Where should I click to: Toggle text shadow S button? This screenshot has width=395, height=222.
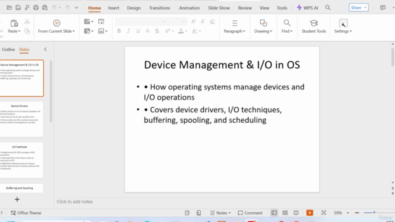coord(157,31)
